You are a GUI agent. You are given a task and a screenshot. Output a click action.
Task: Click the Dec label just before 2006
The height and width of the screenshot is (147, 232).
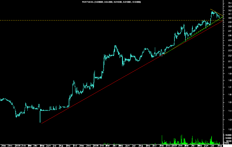click(x=89, y=146)
